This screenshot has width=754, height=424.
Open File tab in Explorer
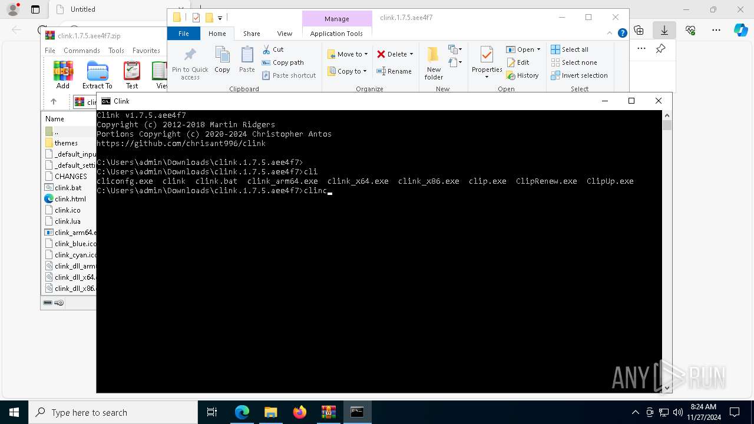coord(184,34)
